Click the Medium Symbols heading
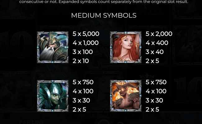 (104, 15)
